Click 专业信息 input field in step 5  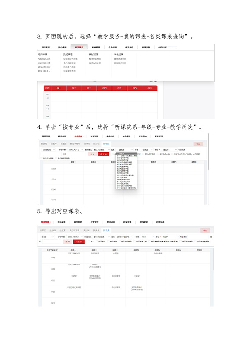(198, 237)
